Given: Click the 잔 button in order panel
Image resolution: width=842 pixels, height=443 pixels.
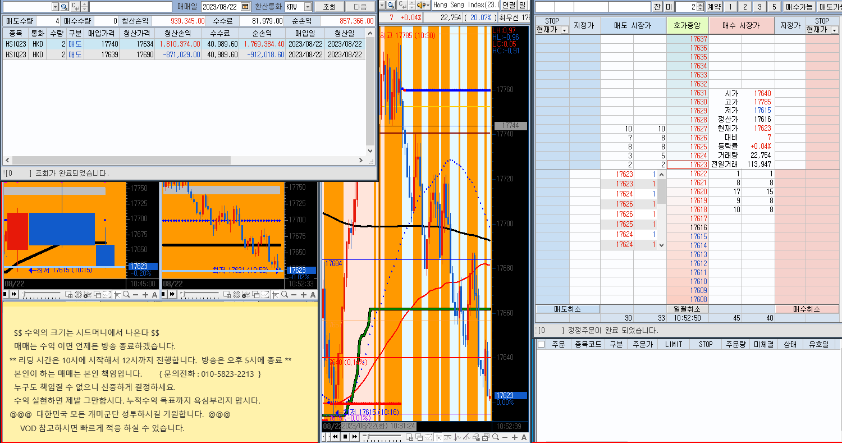Looking at the screenshot, I should 657,7.
